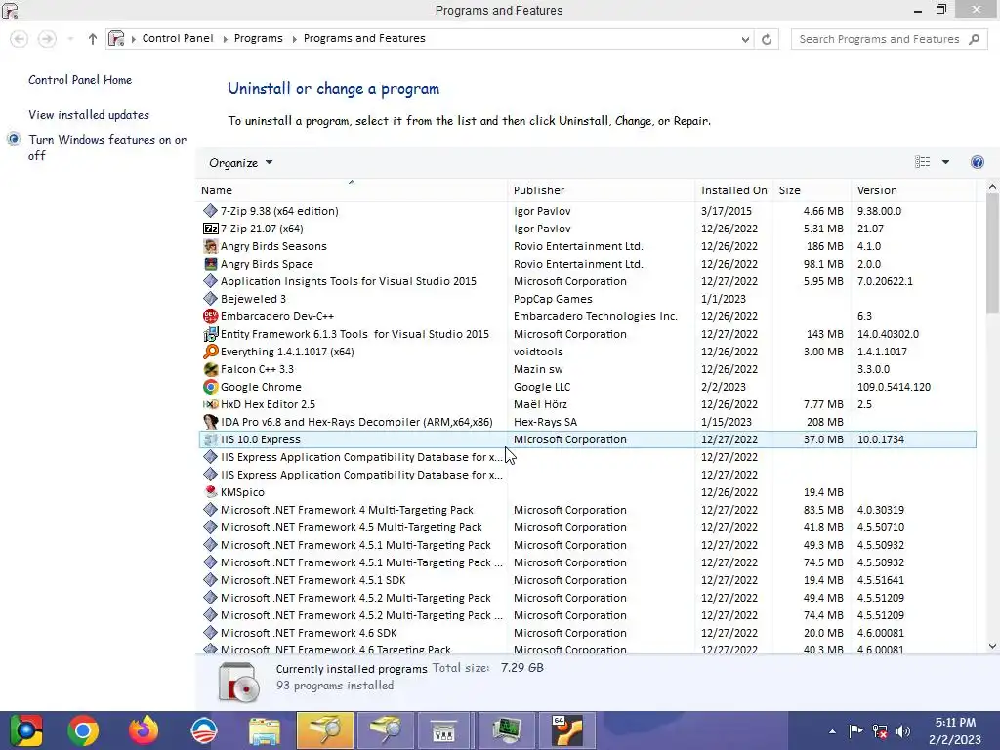Show hidden tray icons arrow
This screenshot has height=750, width=1000.
point(832,731)
